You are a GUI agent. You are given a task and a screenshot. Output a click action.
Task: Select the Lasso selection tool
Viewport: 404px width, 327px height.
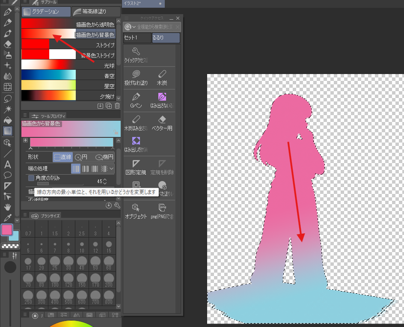pyautogui.click(x=7, y=99)
